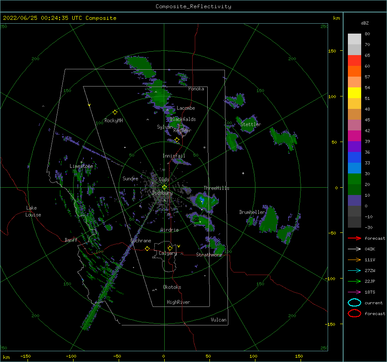The width and height of the screenshot is (387, 362).
Task: Click the Airdrie city label
Action: pyautogui.click(x=169, y=230)
